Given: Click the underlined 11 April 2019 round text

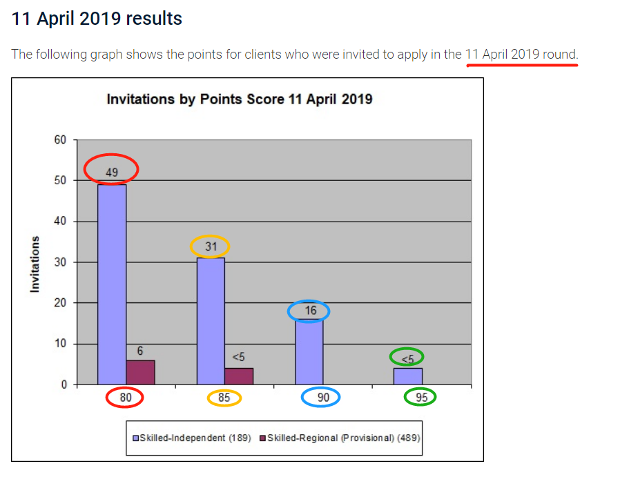Looking at the screenshot, I should (x=521, y=54).
